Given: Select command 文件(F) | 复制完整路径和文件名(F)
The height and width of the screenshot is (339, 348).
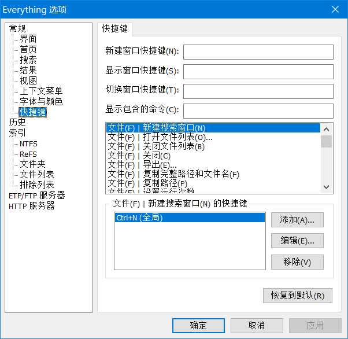Looking at the screenshot, I should [213, 174].
